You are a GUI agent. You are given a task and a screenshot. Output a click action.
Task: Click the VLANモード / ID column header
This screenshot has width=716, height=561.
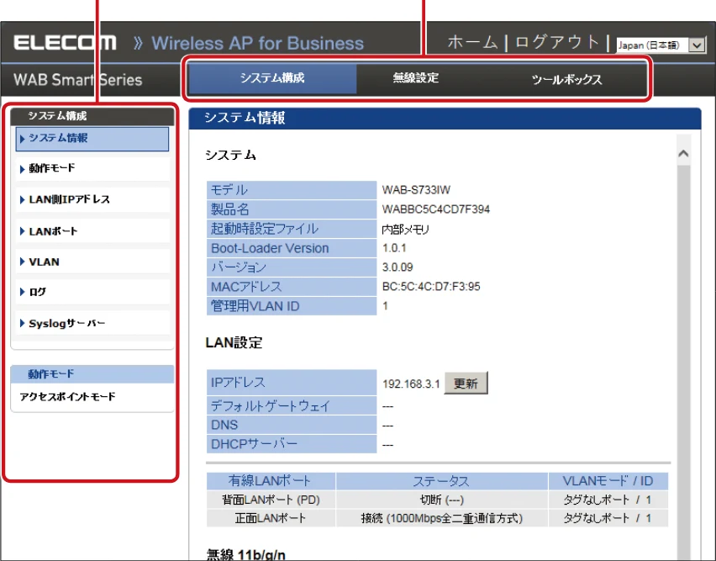608,481
